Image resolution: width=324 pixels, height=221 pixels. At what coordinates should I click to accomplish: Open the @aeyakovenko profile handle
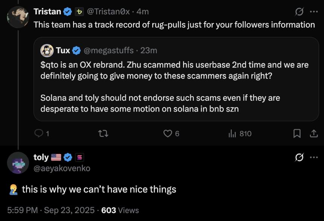pyautogui.click(x=62, y=168)
